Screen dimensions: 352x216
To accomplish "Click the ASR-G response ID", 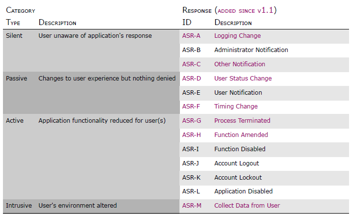I will [192, 121].
